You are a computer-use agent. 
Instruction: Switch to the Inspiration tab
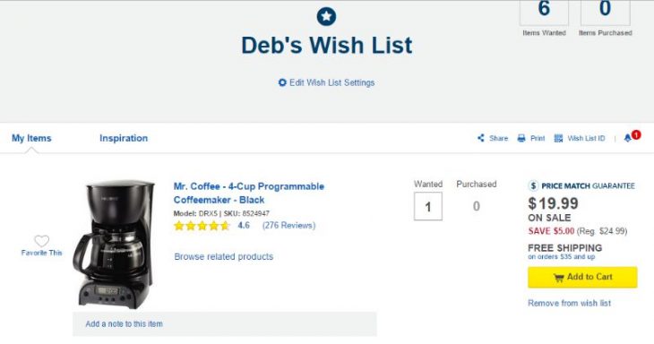tap(124, 138)
